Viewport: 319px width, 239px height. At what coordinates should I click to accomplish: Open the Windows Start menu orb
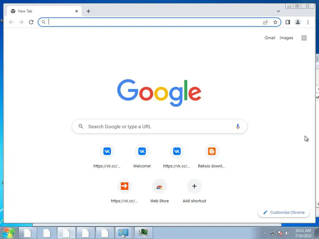click(x=8, y=233)
